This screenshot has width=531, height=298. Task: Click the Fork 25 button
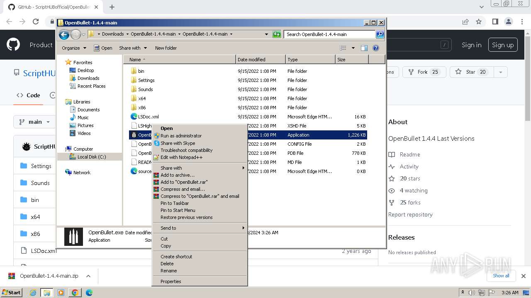[424, 72]
